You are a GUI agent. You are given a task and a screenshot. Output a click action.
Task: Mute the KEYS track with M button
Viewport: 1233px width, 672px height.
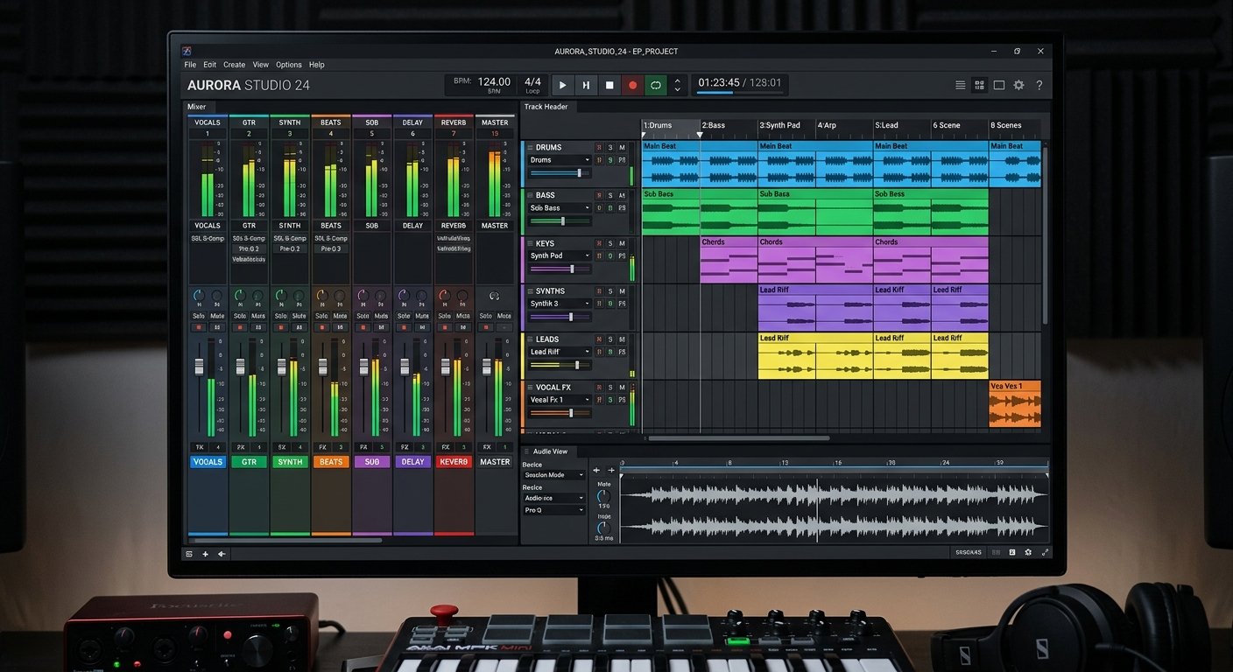622,243
